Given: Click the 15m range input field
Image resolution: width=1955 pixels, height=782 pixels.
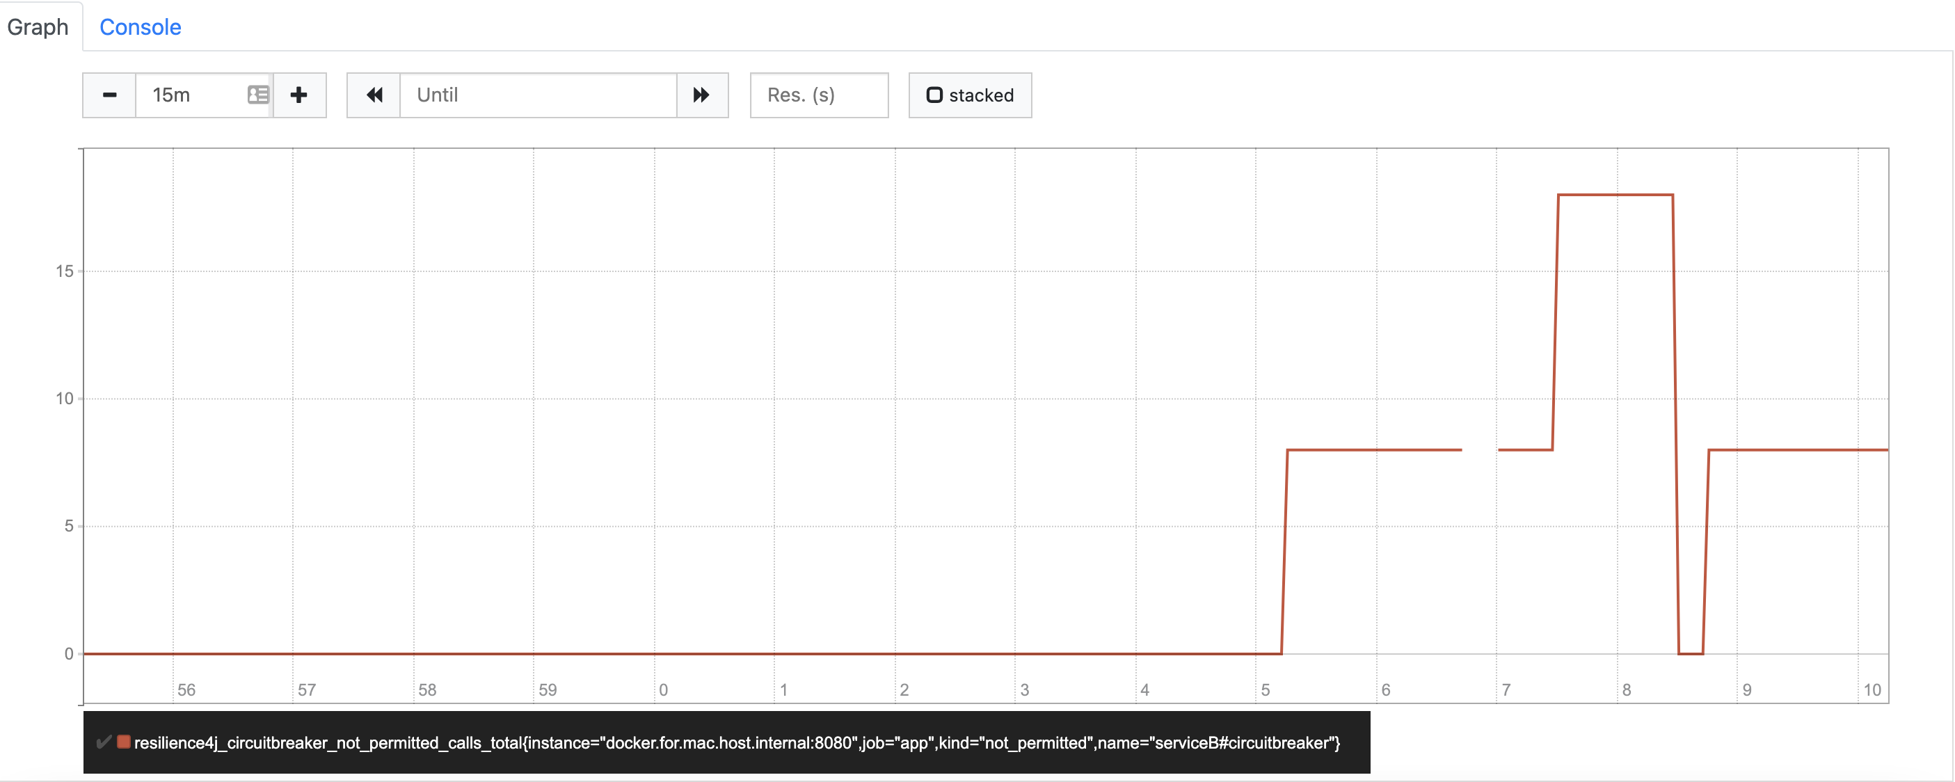Looking at the screenshot, I should tap(203, 95).
